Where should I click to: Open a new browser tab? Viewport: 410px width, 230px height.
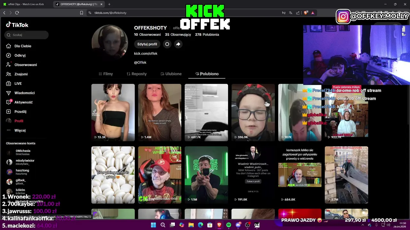coord(109,4)
